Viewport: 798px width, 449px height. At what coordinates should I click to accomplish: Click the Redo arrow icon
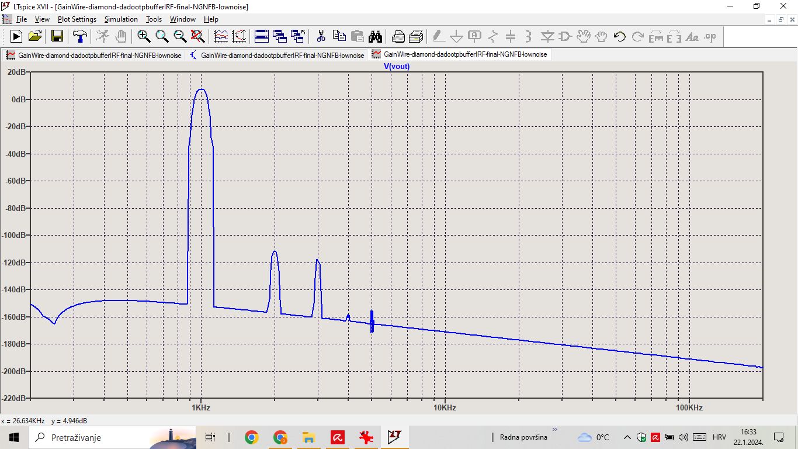tap(638, 36)
